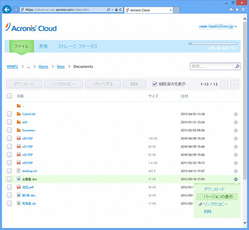Click the Excel icon of 見積書.xls
The image size is (249, 230).
[x=19, y=204]
